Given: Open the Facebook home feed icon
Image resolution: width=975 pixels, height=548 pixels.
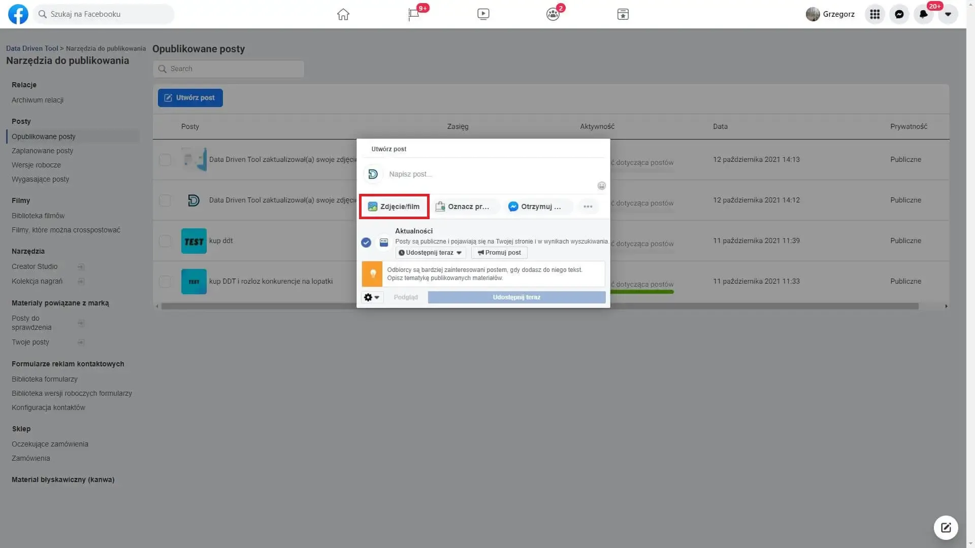Looking at the screenshot, I should click(x=343, y=14).
